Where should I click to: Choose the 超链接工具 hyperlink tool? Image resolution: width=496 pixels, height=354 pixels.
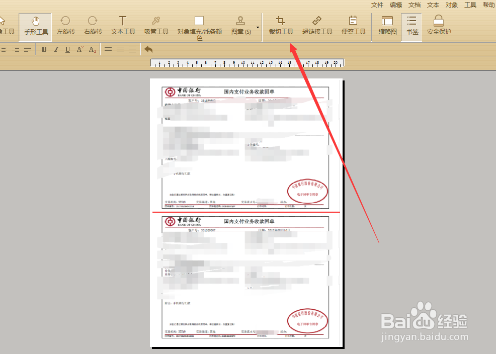(x=317, y=26)
